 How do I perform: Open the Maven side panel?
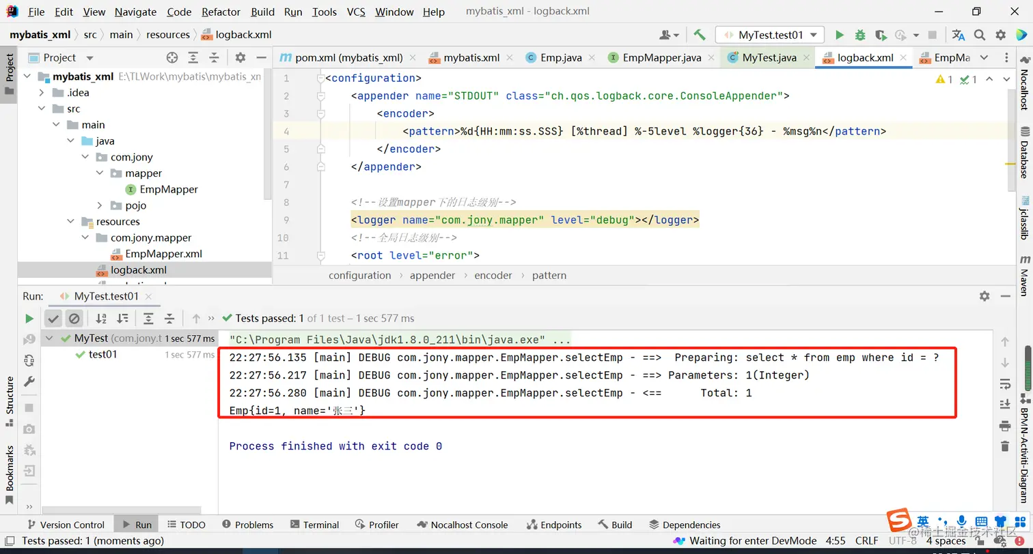click(x=1025, y=276)
